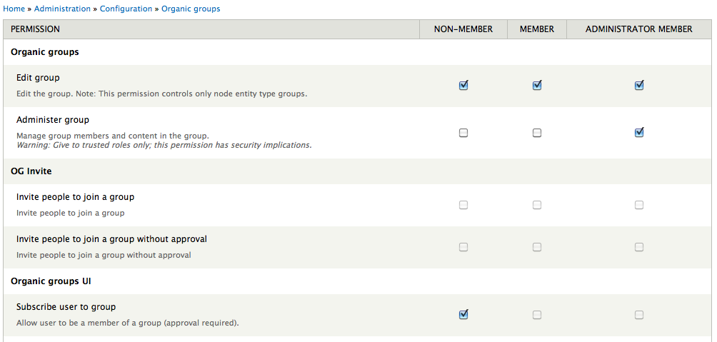The width and height of the screenshot is (717, 342).
Task: Open Organic groups breadcrumb link
Action: 191,9
